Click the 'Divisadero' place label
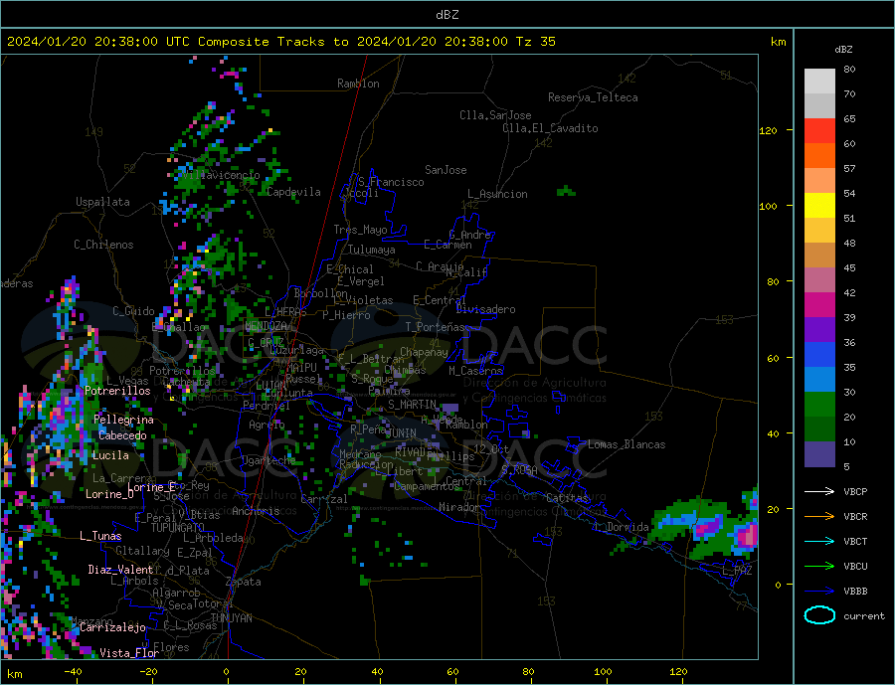This screenshot has width=895, height=685. [485, 309]
